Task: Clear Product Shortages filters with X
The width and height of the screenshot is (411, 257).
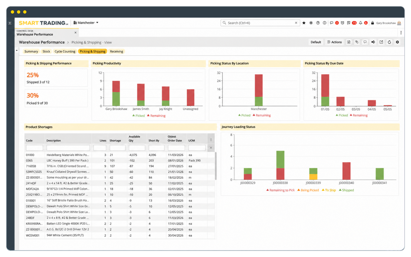Action: click(211, 148)
